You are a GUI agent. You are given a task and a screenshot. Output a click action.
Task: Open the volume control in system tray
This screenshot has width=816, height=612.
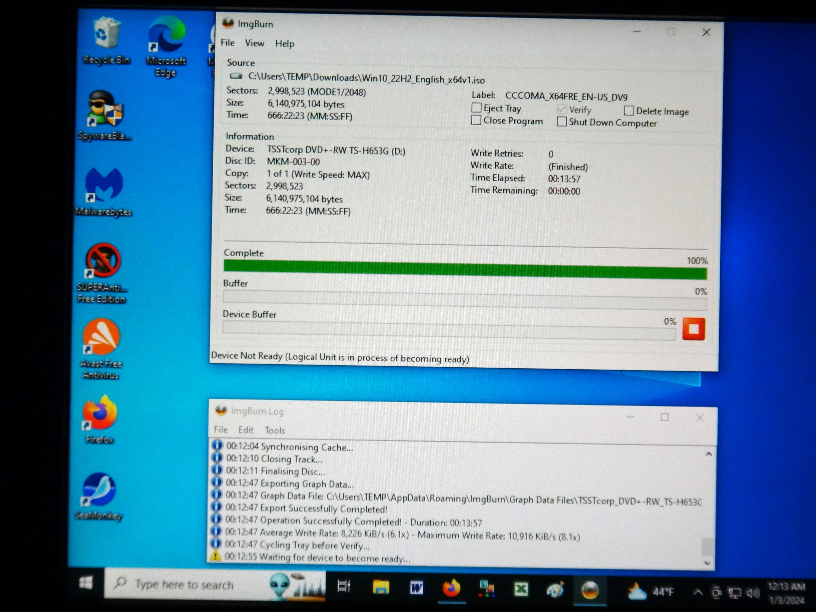[753, 593]
